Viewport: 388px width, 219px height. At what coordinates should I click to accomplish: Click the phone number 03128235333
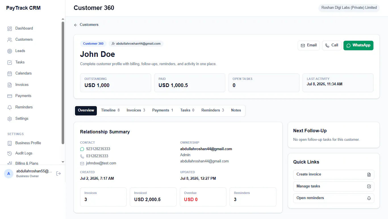[97, 156]
